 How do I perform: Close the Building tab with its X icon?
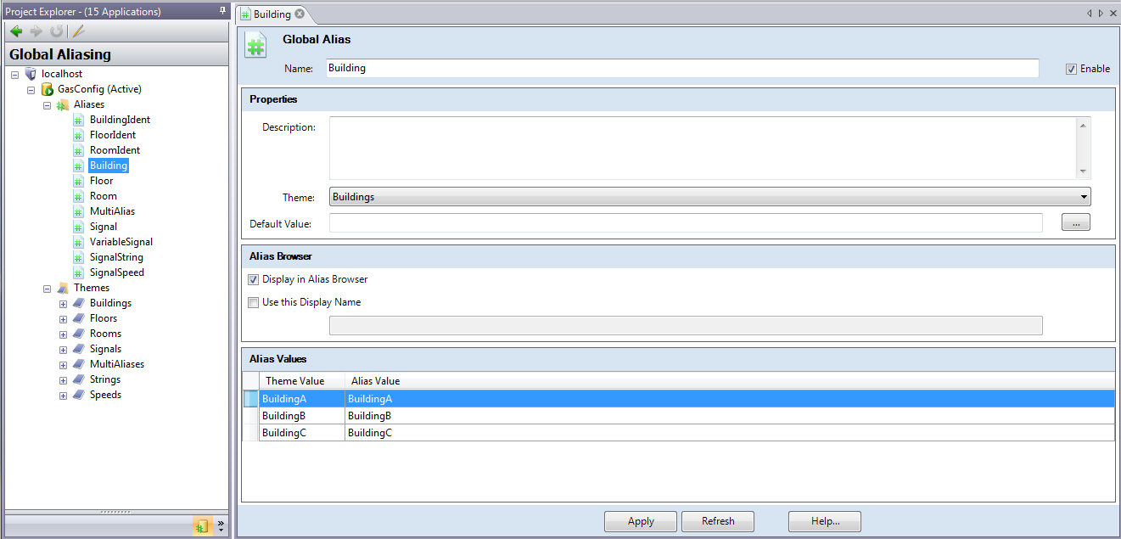(x=300, y=14)
